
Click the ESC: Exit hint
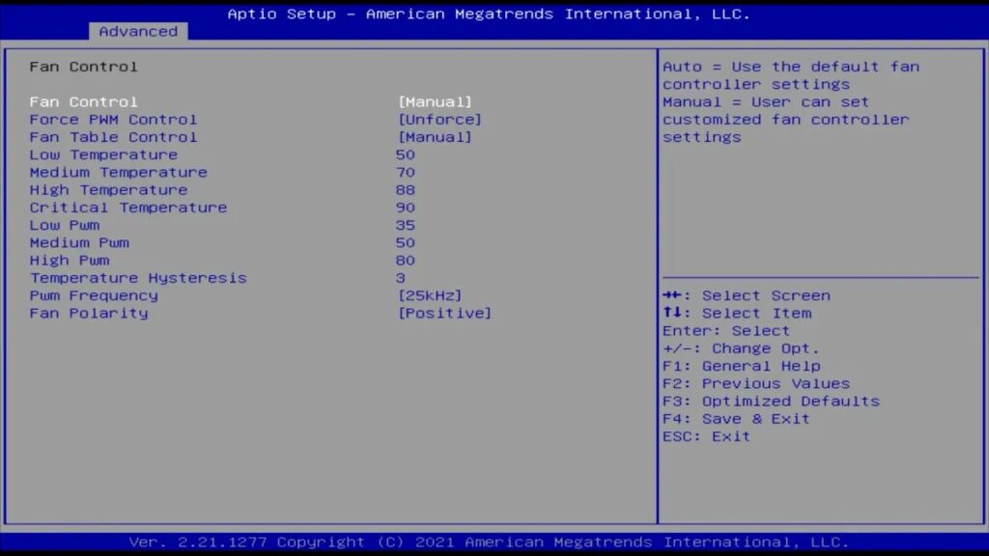(x=706, y=436)
